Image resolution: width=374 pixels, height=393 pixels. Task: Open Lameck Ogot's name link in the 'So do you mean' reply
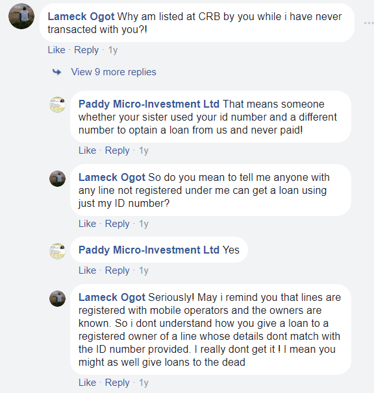[112, 177]
